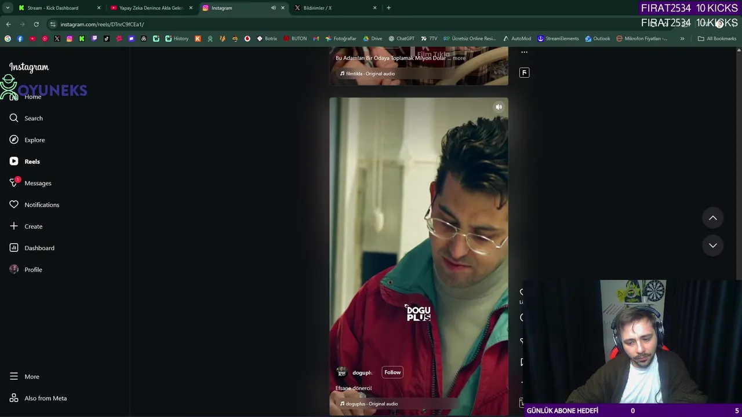
Task: Open the 7TV bookmark
Action: [x=429, y=39]
